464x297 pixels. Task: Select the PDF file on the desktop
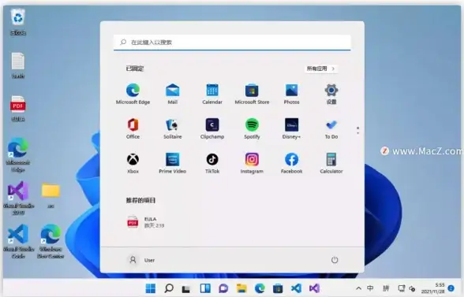[x=18, y=109]
